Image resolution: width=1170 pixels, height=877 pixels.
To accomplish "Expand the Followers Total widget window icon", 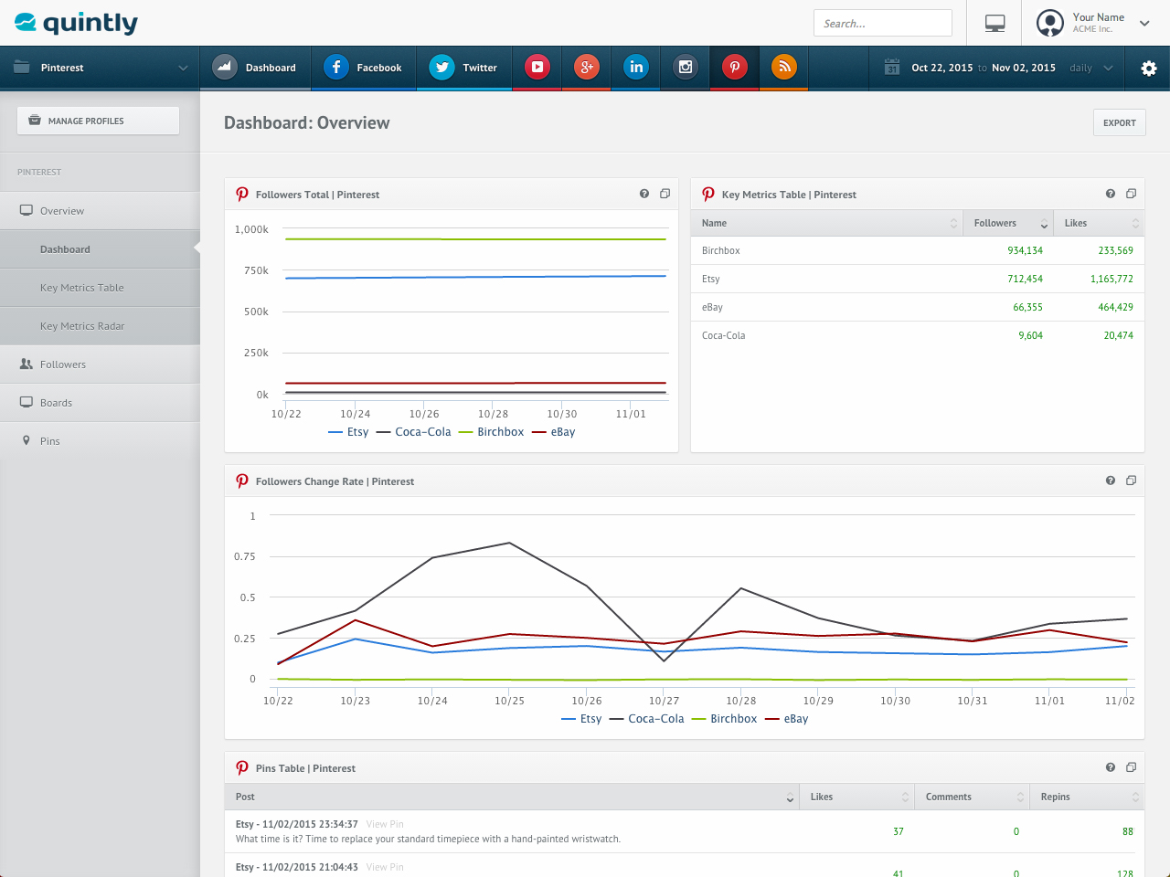I will [x=665, y=194].
